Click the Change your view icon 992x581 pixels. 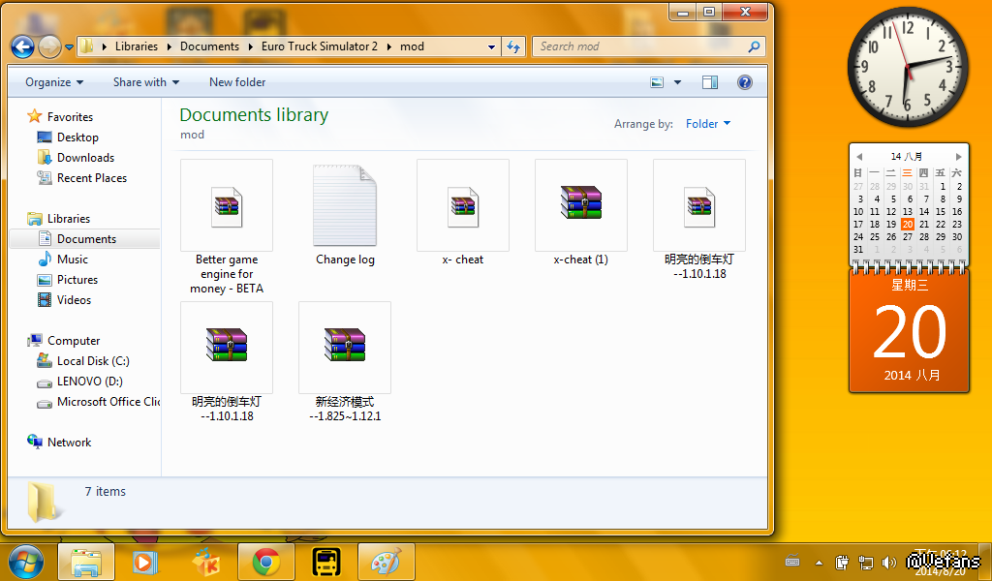[657, 82]
